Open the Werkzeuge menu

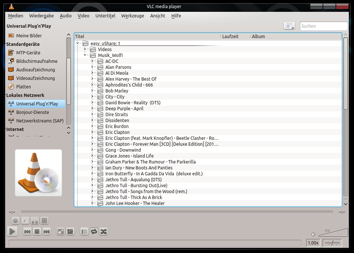pyautogui.click(x=132, y=16)
